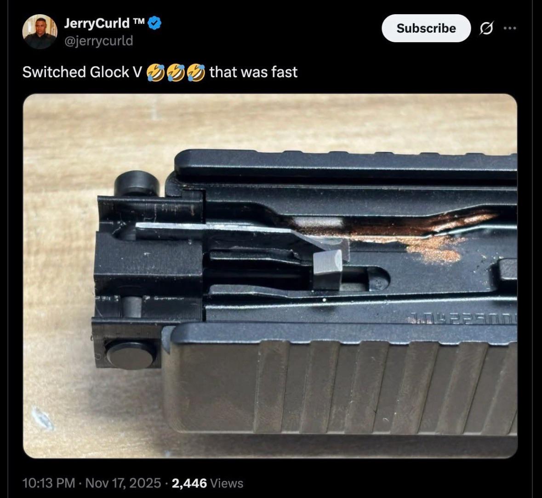The image size is (542, 498).
Task: Click the third laughing emoji in the tweet
Action: point(196,72)
